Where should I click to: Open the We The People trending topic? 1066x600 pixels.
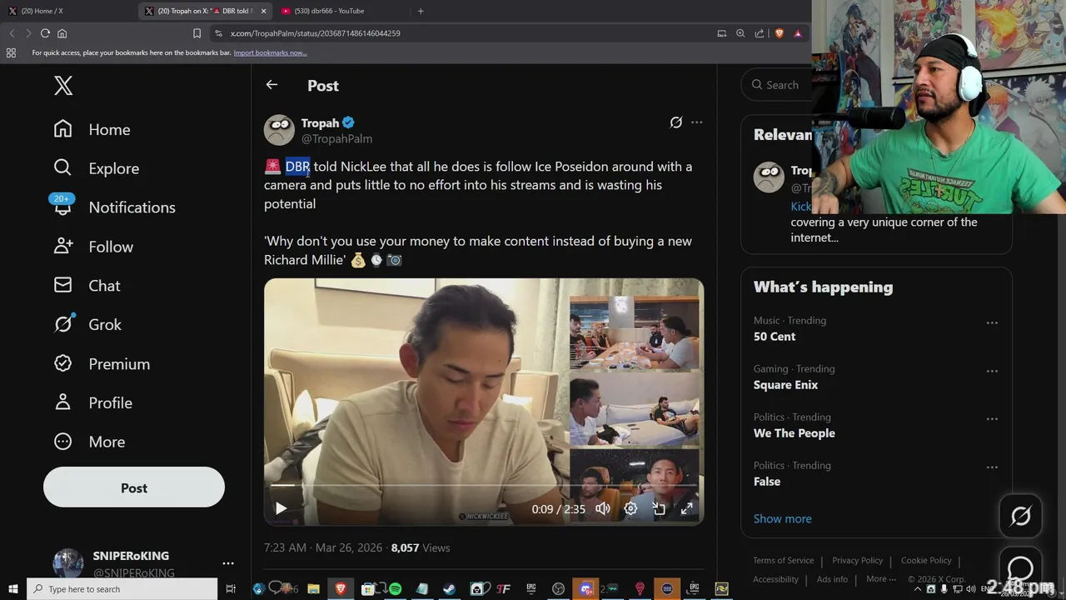point(794,433)
